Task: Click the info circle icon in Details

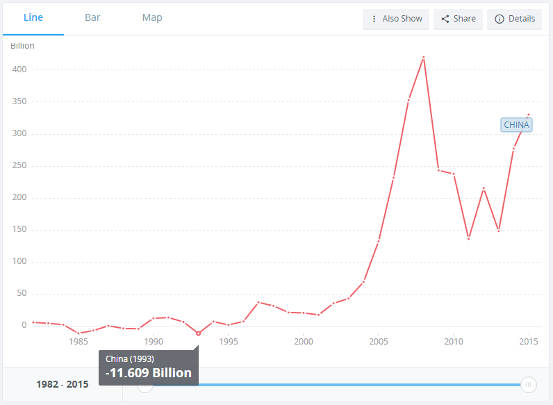Action: click(500, 19)
